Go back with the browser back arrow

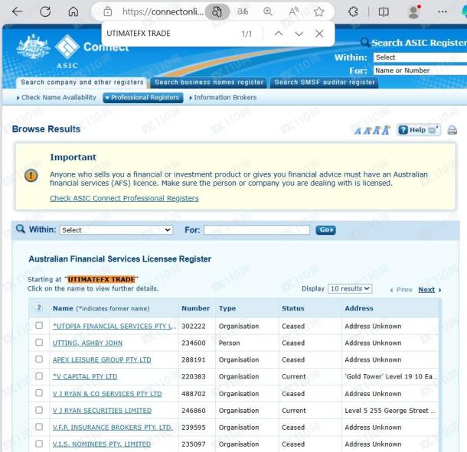pos(18,11)
